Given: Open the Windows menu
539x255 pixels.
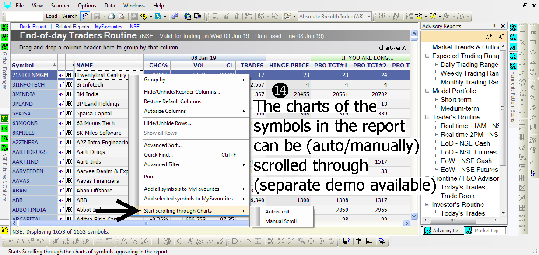Looking at the screenshot, I should 134,6.
